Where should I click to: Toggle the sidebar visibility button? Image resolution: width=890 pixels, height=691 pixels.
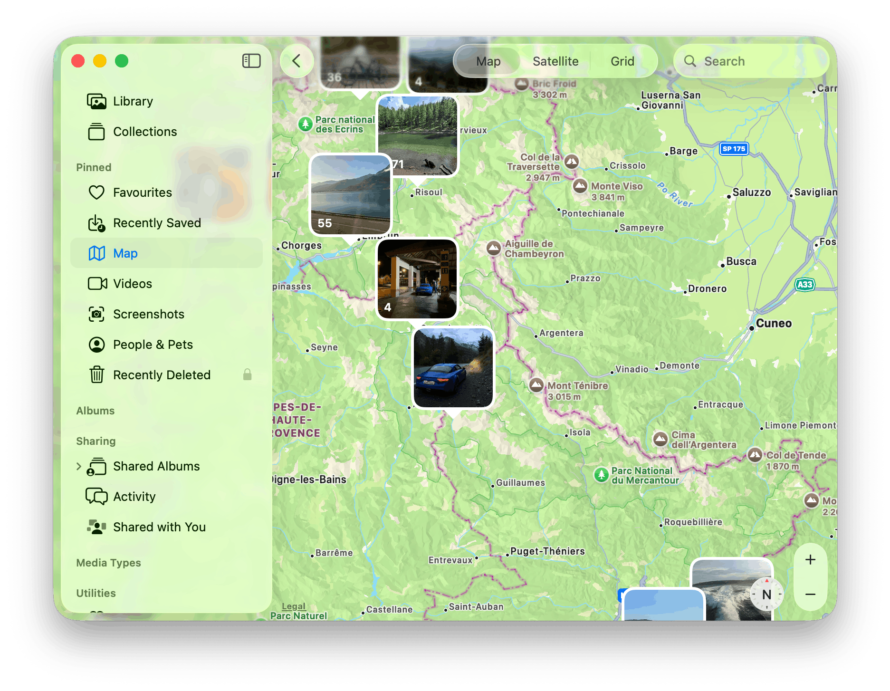point(251,61)
